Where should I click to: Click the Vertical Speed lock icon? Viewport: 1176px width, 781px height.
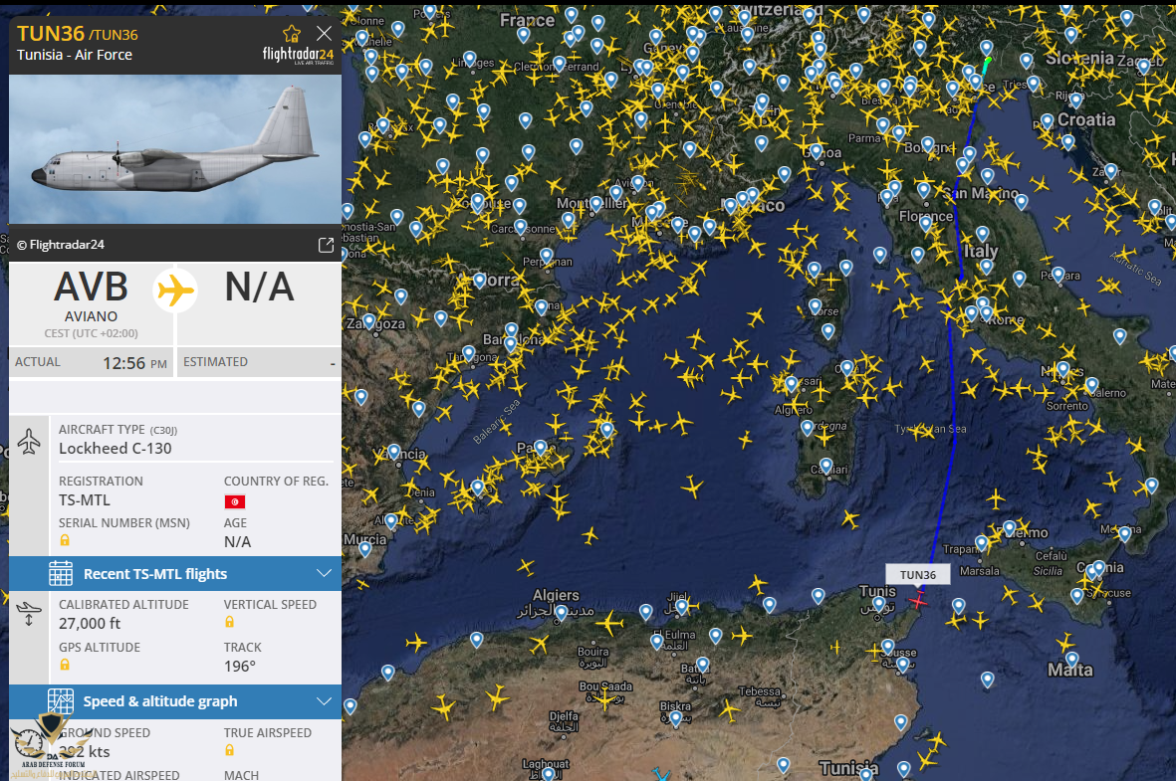(229, 622)
